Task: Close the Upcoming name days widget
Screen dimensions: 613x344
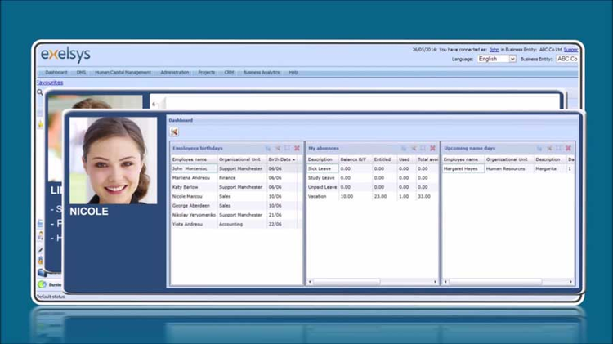Action: [568, 148]
